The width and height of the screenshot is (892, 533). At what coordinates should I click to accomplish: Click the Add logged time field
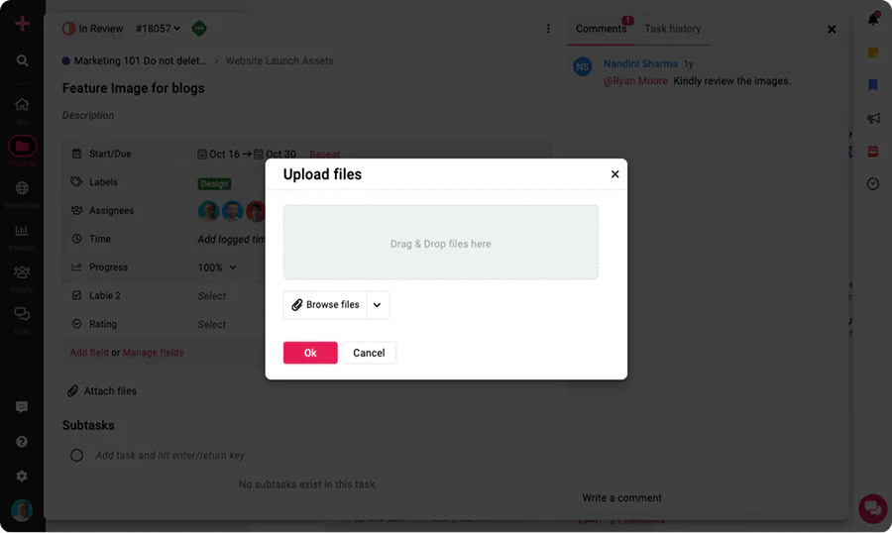pos(232,239)
